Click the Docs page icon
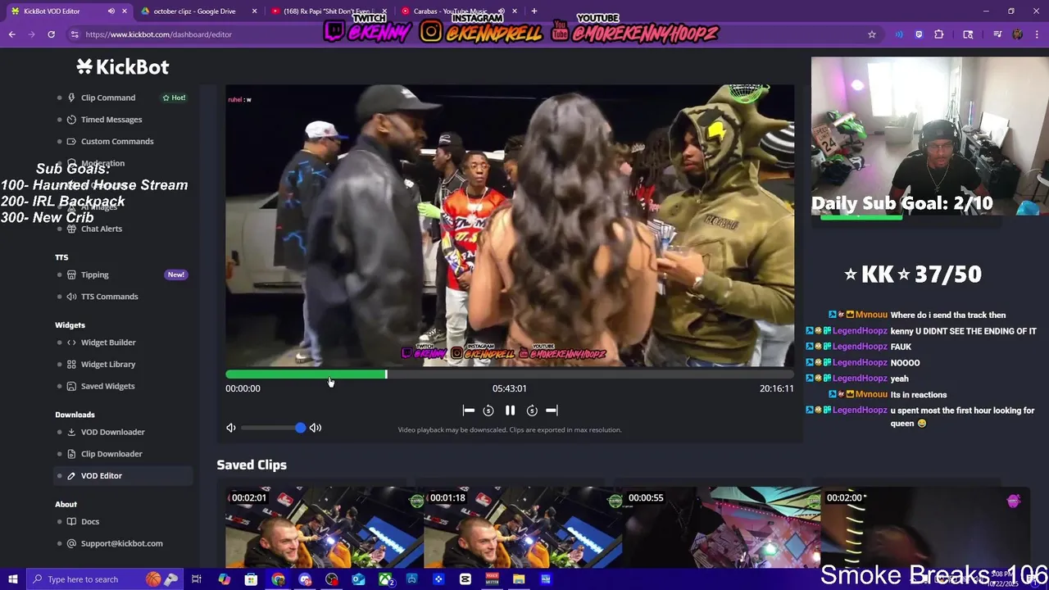Image resolution: width=1049 pixels, height=590 pixels. coord(71,521)
